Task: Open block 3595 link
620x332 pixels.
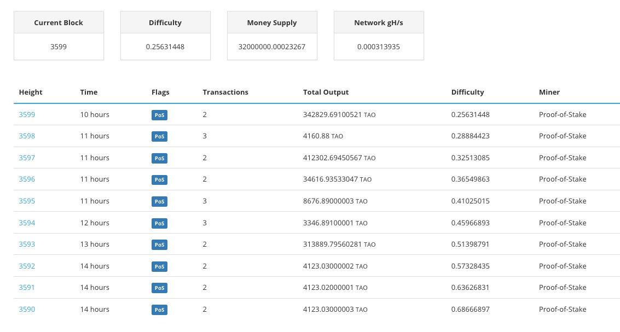Action: tap(27, 201)
